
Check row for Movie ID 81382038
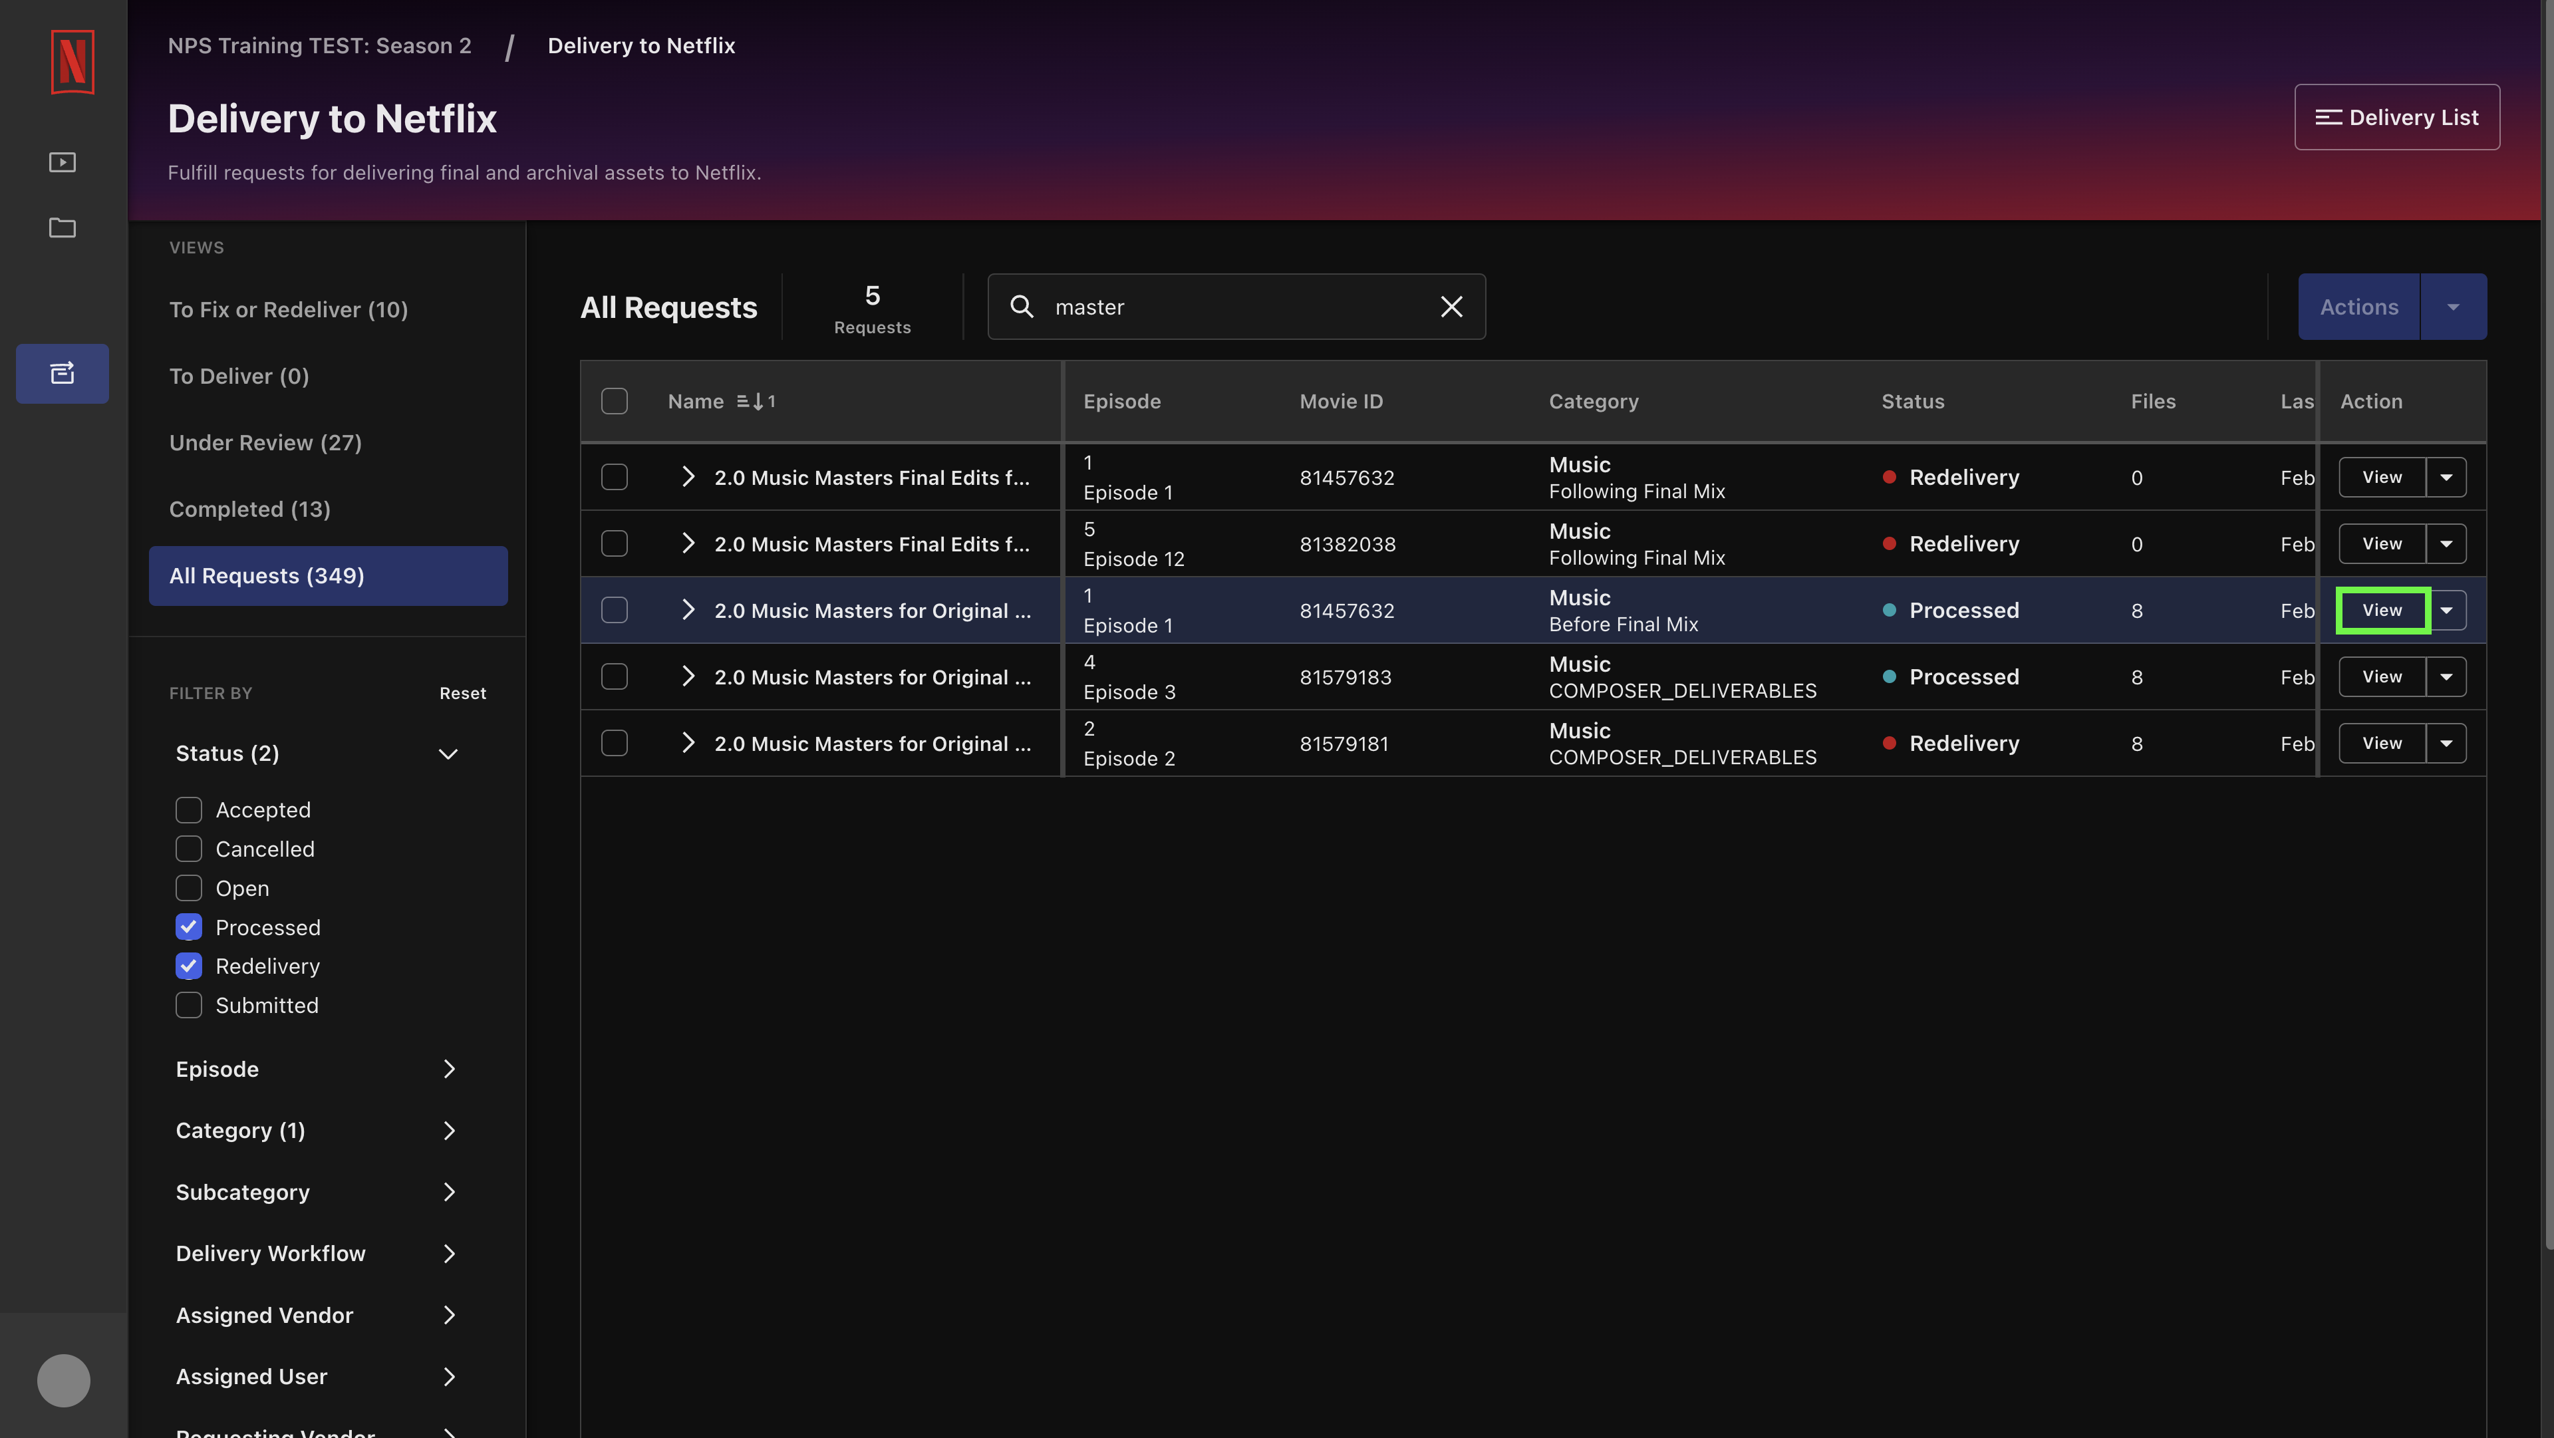click(614, 543)
